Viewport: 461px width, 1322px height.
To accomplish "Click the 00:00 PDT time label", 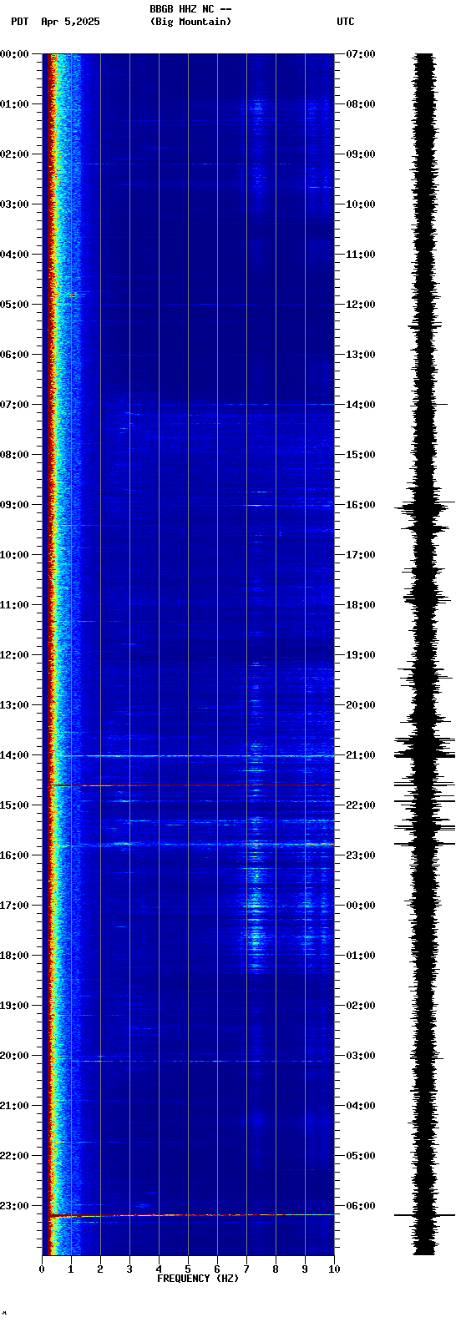I will (x=14, y=54).
